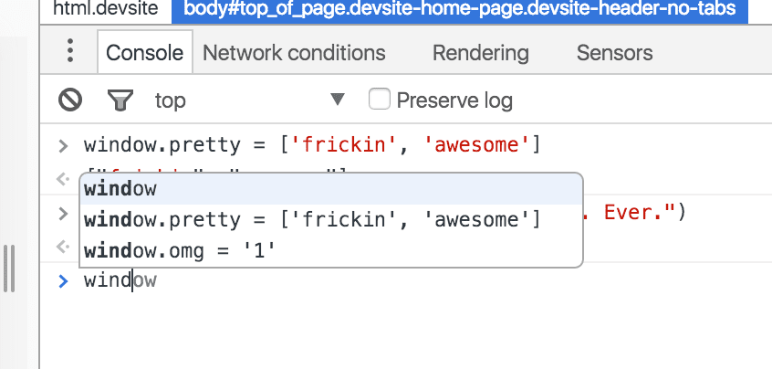Screen dimensions: 772x369
Task: Click the blue console input prompt chevron
Action: [63, 281]
